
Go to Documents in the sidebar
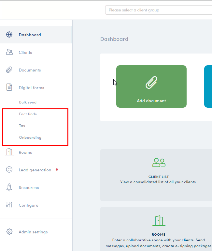36,70
